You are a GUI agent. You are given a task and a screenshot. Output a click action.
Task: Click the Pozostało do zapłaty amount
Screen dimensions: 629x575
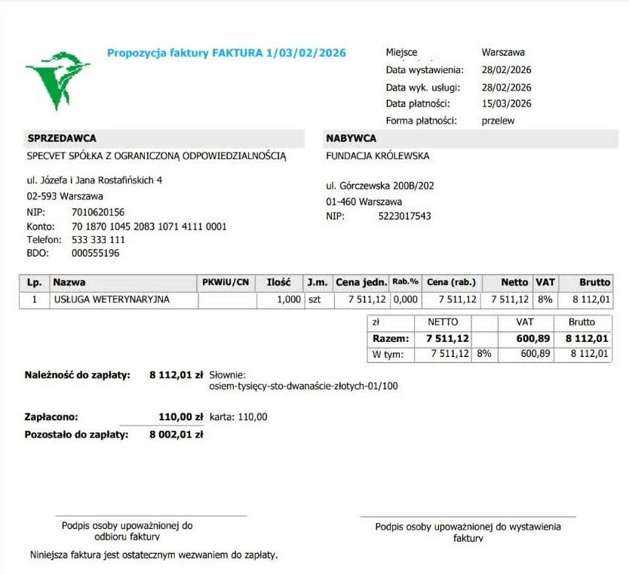pos(176,435)
